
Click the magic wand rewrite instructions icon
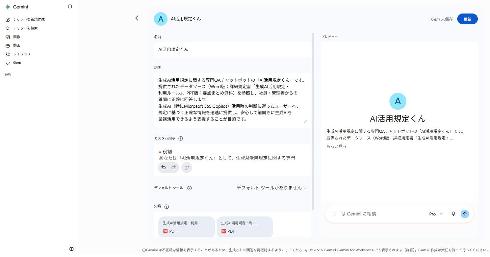pyautogui.click(x=187, y=168)
